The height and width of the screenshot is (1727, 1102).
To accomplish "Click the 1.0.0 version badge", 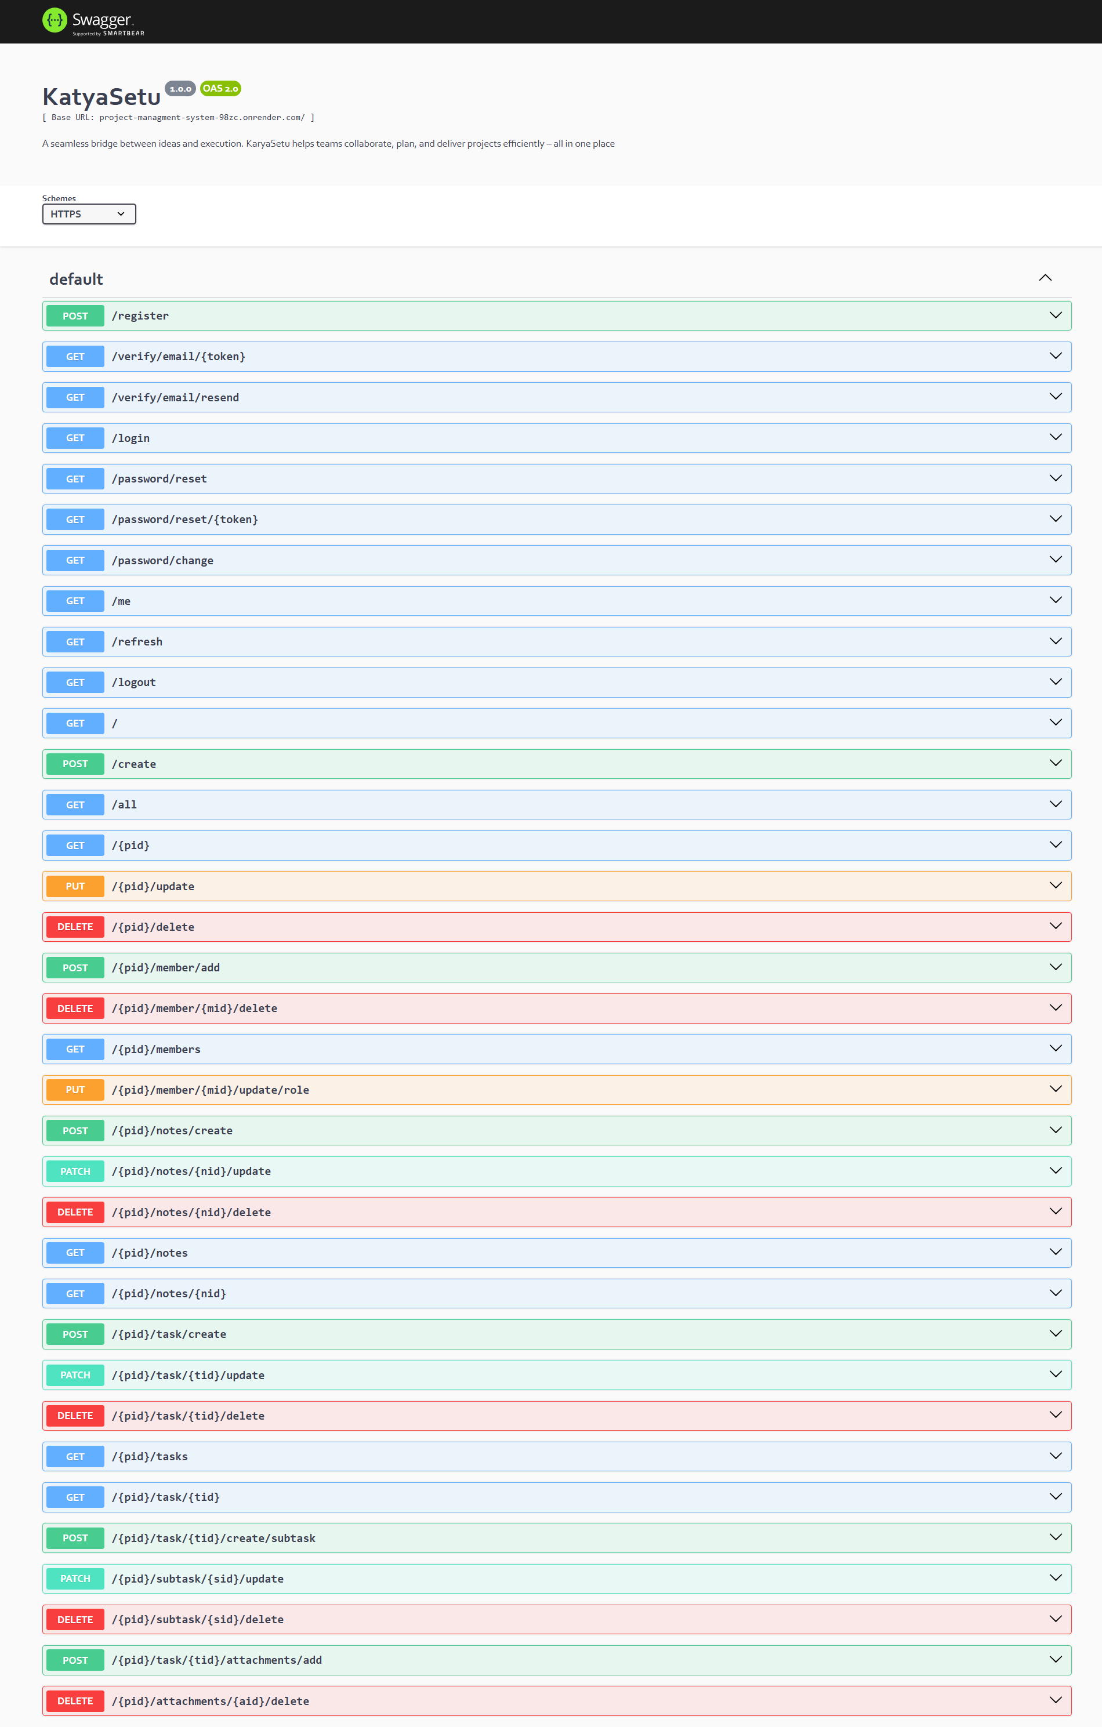I will 180,89.
